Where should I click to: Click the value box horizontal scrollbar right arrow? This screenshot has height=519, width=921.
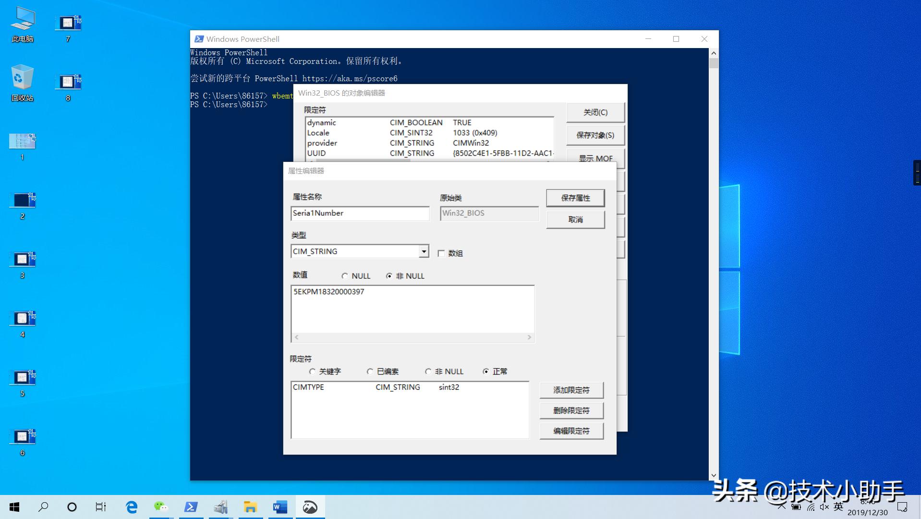coord(529,337)
